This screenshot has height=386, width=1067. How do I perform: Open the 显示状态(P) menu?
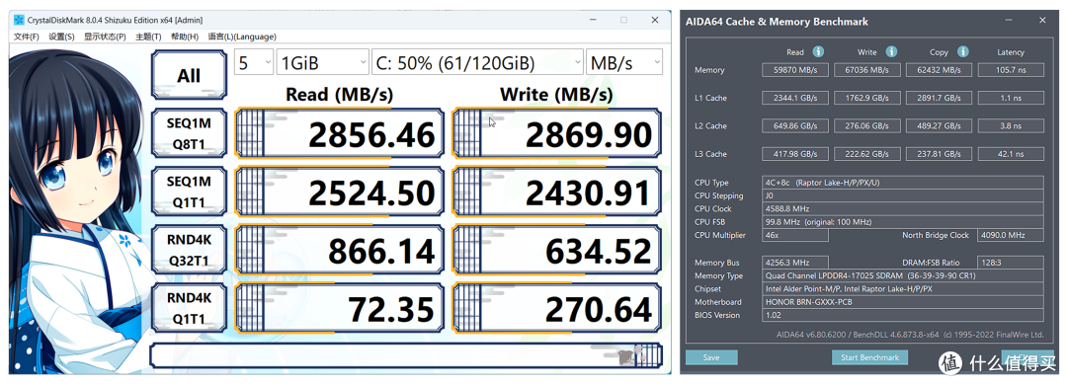coord(105,37)
